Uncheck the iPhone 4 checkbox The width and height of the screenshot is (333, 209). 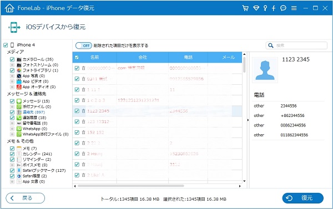pos(6,45)
